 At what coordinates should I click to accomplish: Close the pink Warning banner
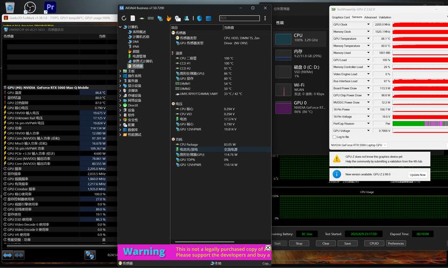268,248
